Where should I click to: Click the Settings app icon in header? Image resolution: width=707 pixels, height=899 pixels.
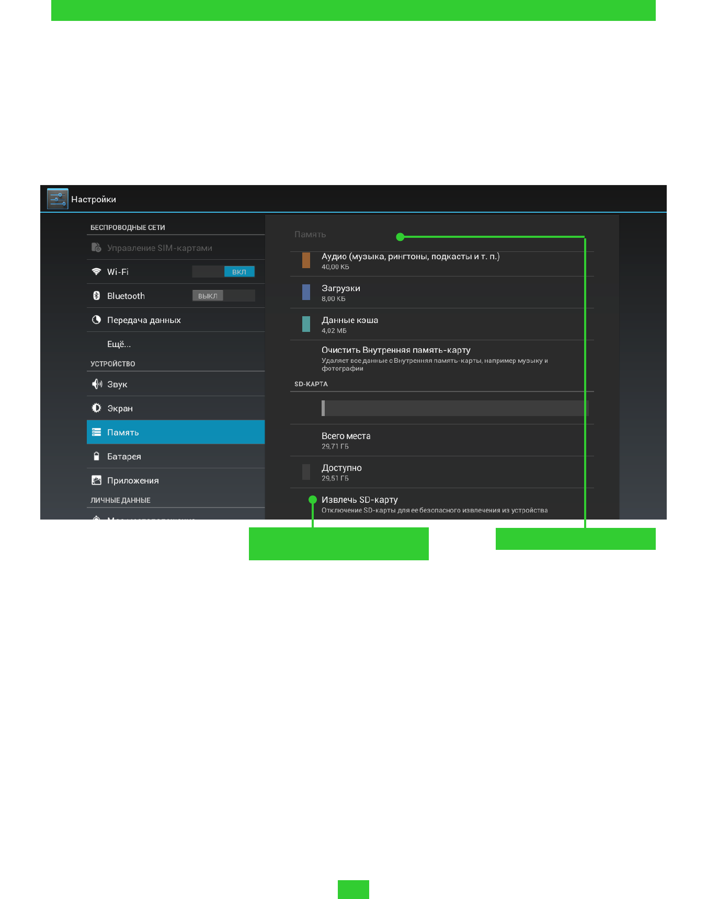[58, 199]
